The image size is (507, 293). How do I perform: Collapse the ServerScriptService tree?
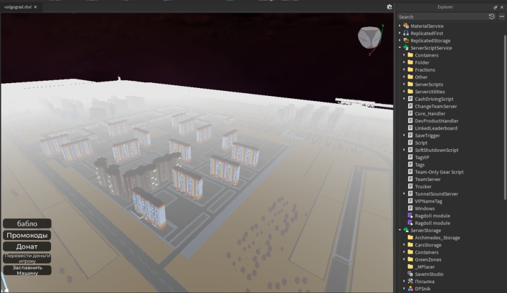click(x=400, y=48)
